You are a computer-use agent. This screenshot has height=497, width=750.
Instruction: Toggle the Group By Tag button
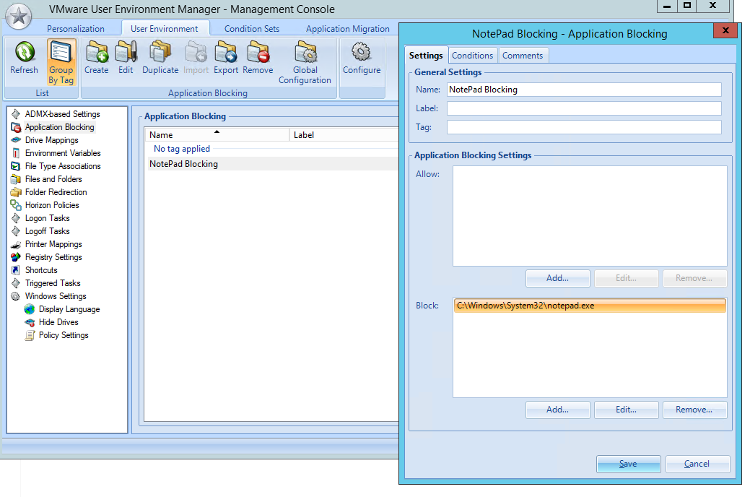coord(61,62)
